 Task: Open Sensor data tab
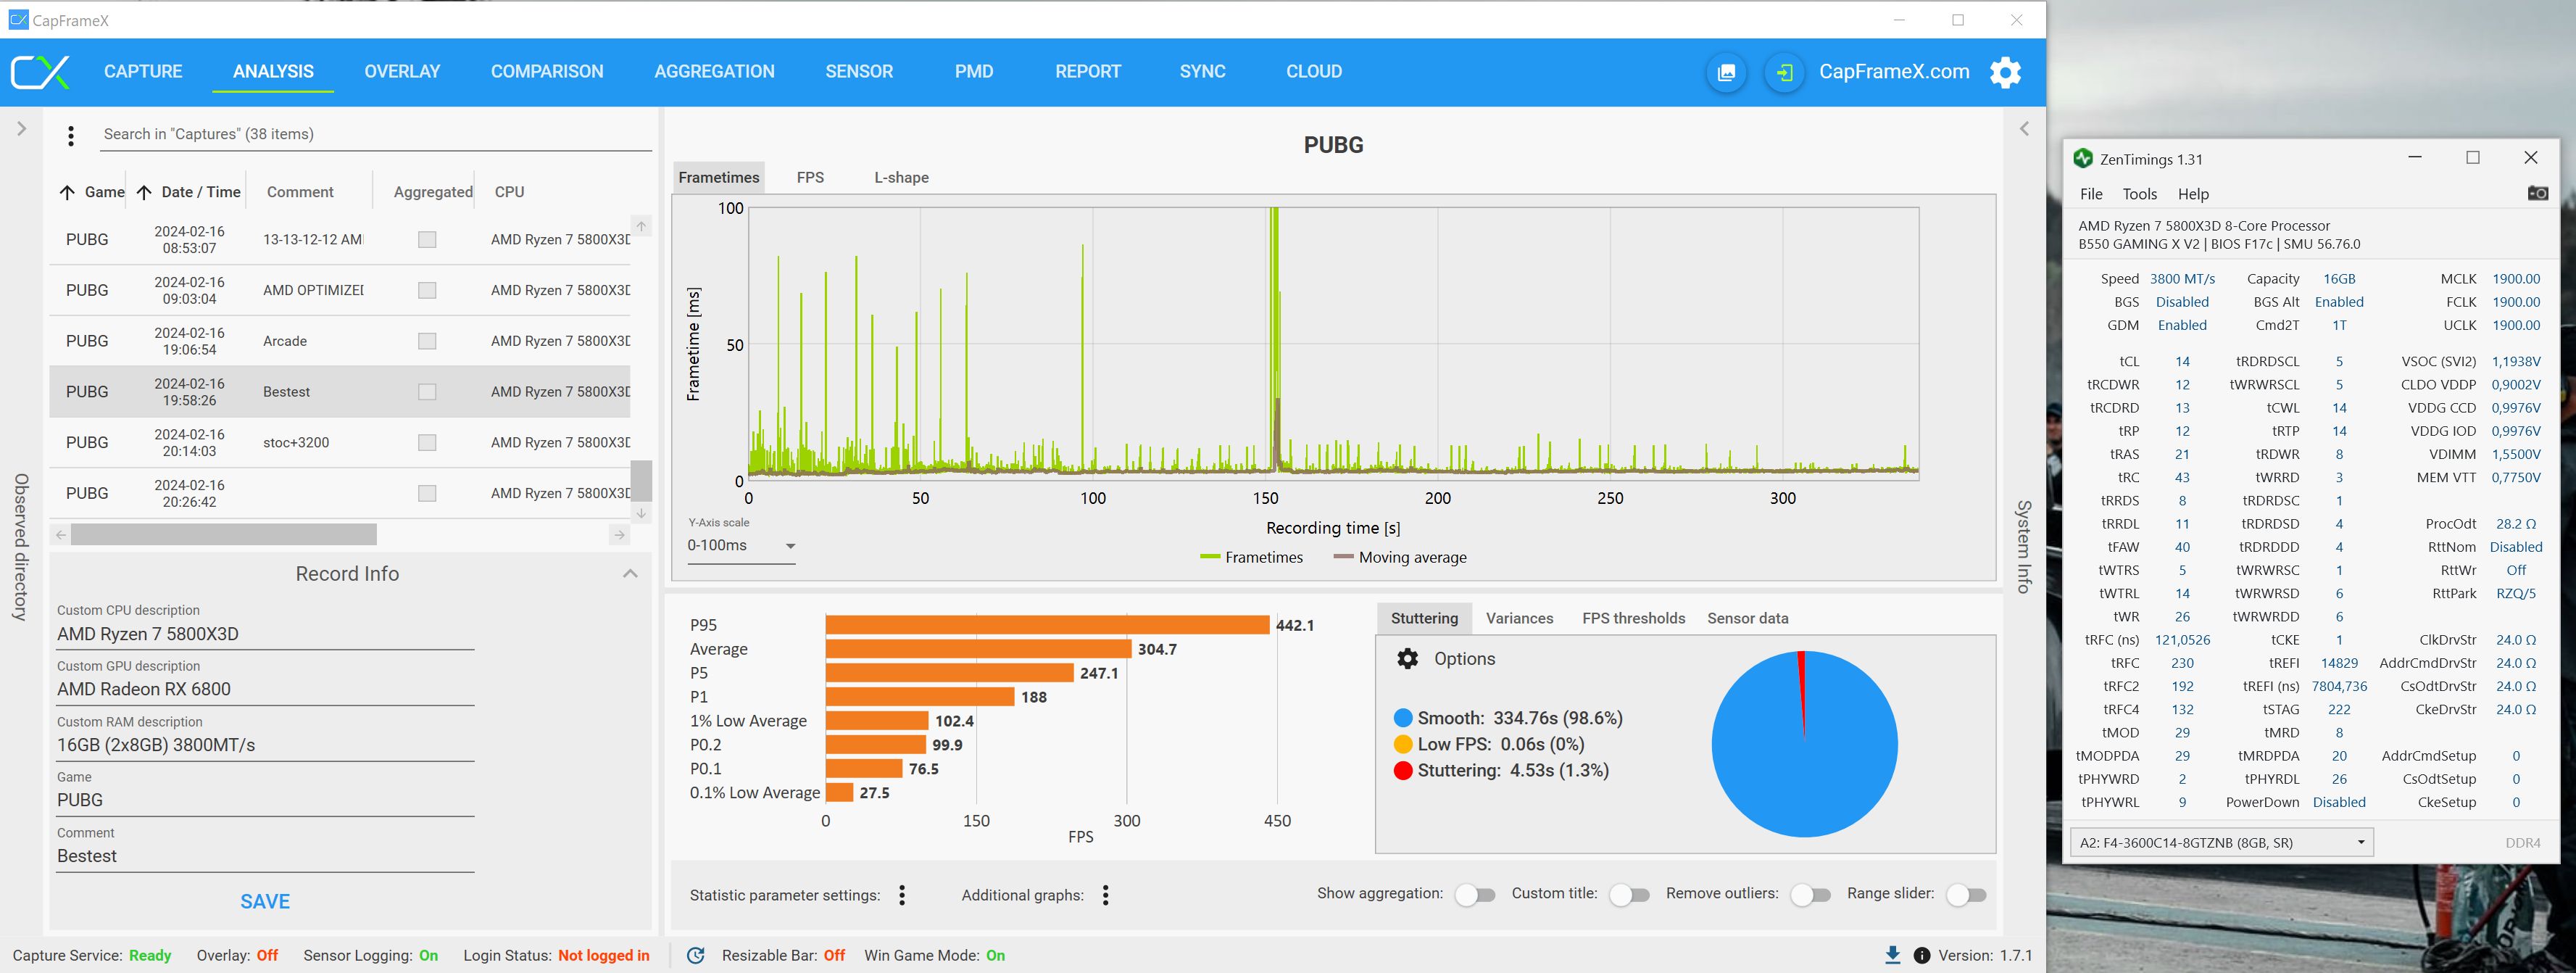1747,618
